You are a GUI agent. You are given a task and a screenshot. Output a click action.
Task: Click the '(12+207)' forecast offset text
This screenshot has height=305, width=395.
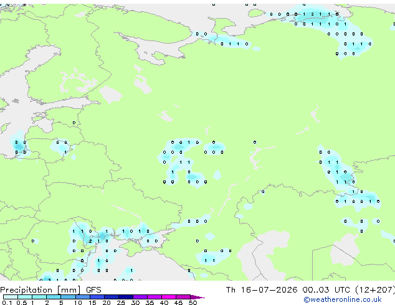pyautogui.click(x=375, y=290)
